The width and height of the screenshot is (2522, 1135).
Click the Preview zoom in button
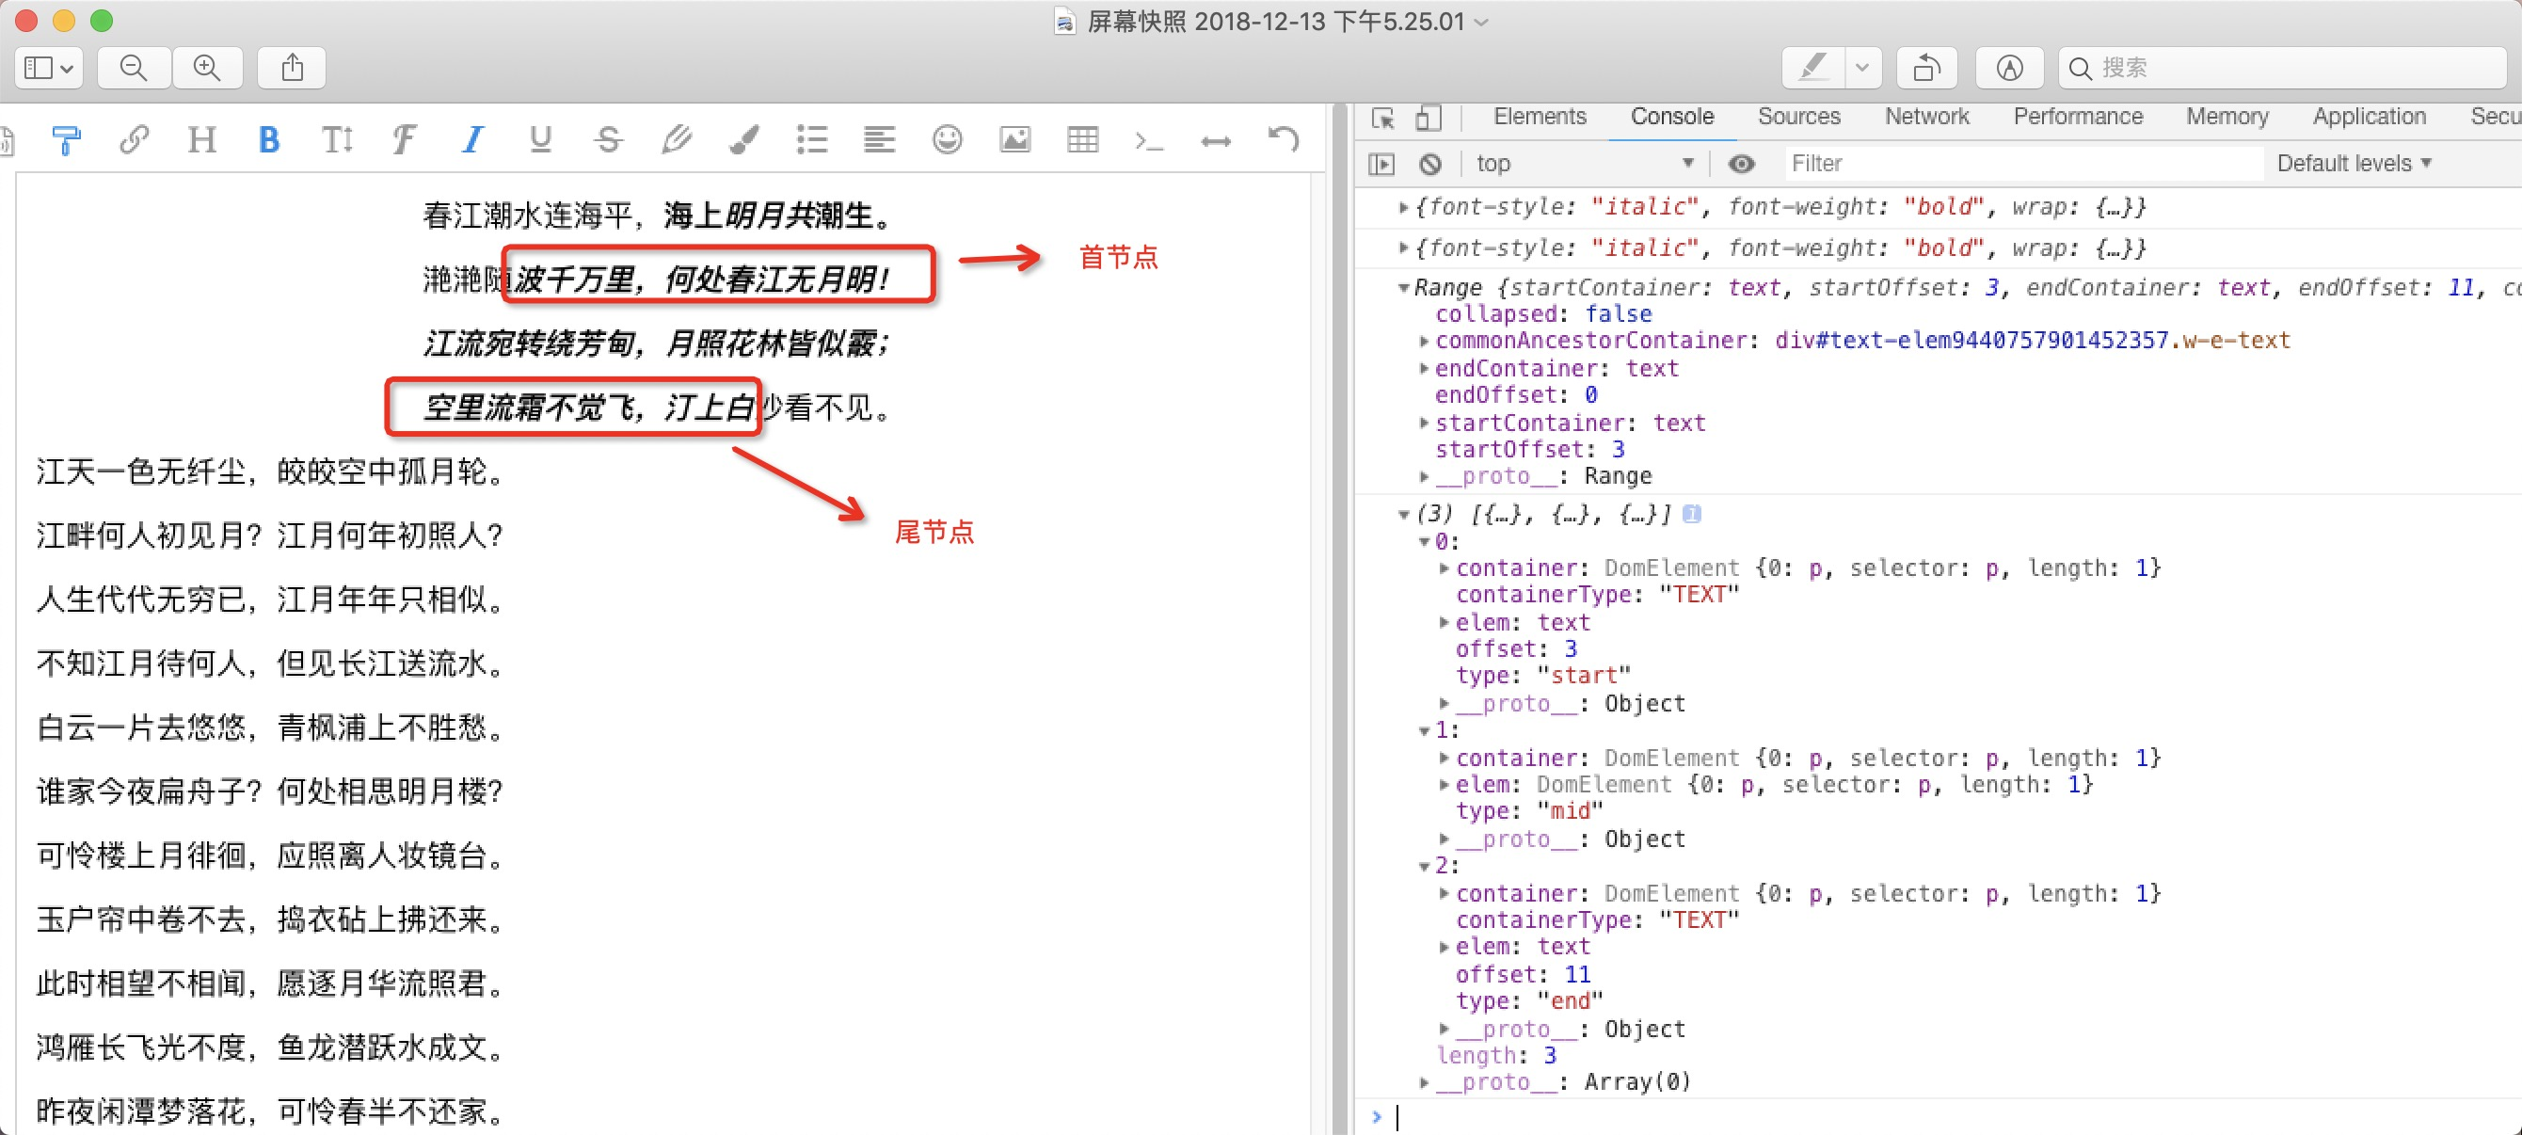(x=207, y=68)
